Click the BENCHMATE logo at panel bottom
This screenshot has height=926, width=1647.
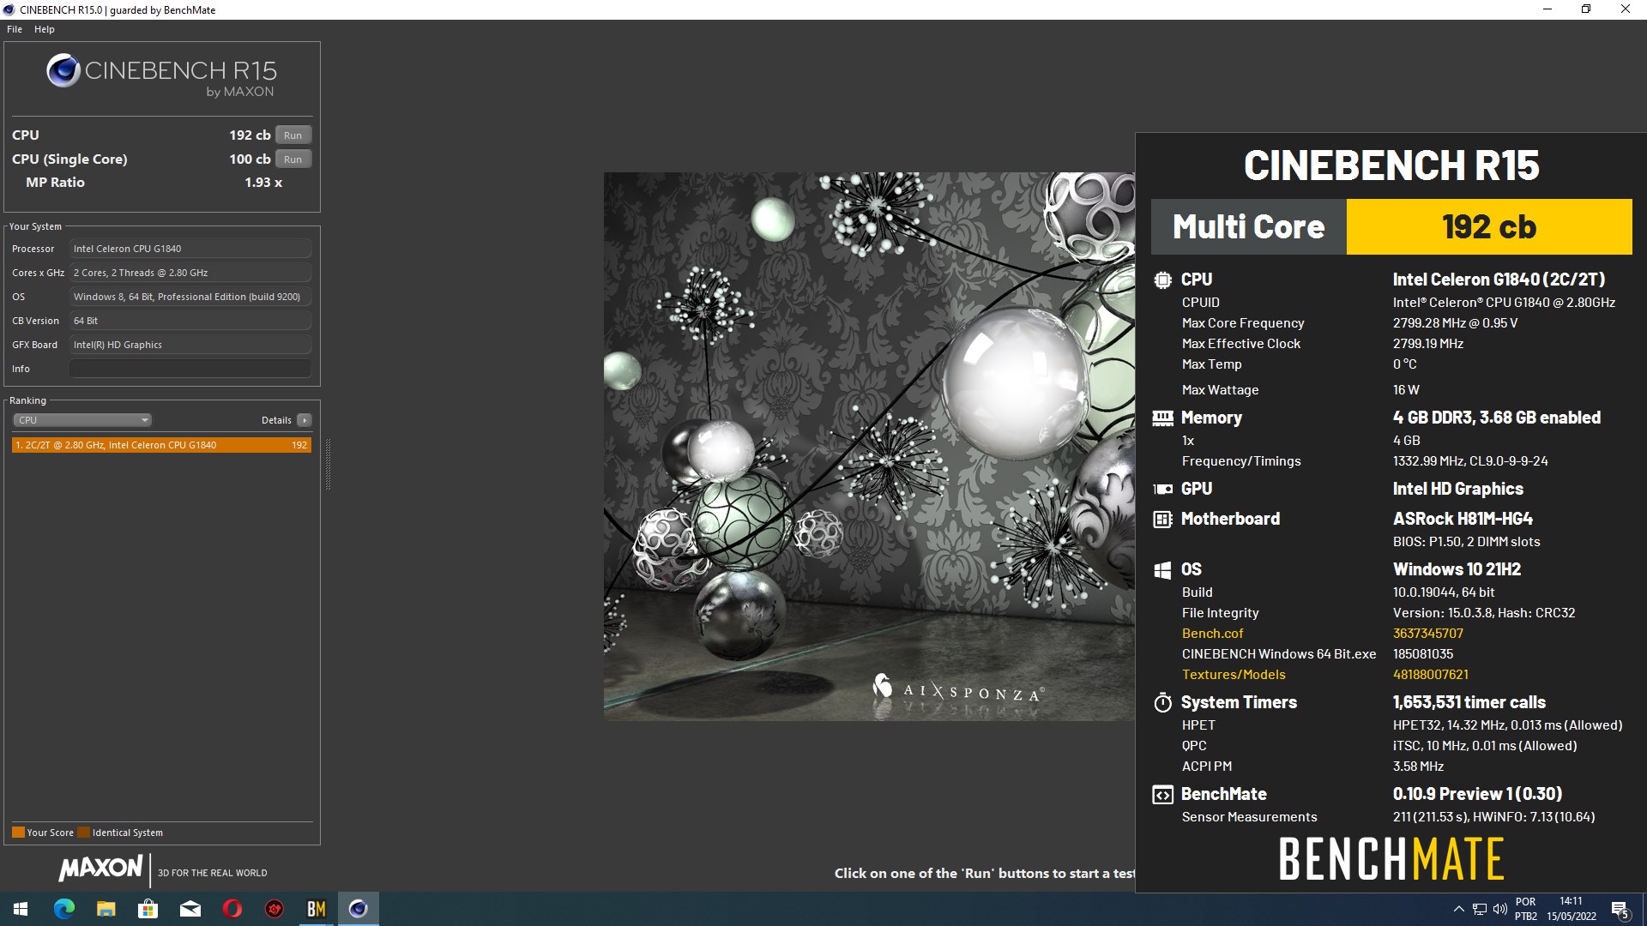click(1391, 859)
